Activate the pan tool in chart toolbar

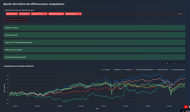pos(170,63)
